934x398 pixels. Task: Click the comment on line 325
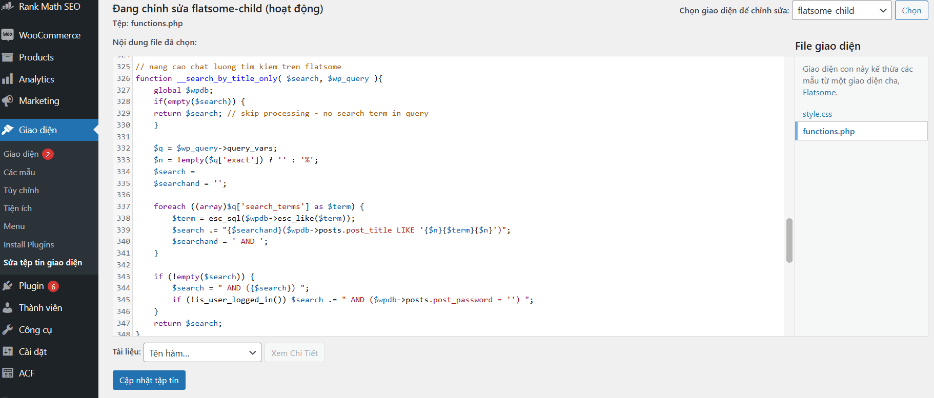click(238, 67)
